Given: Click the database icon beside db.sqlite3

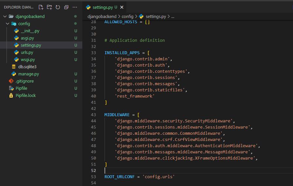Looking at the screenshot, I should [x=14, y=67].
